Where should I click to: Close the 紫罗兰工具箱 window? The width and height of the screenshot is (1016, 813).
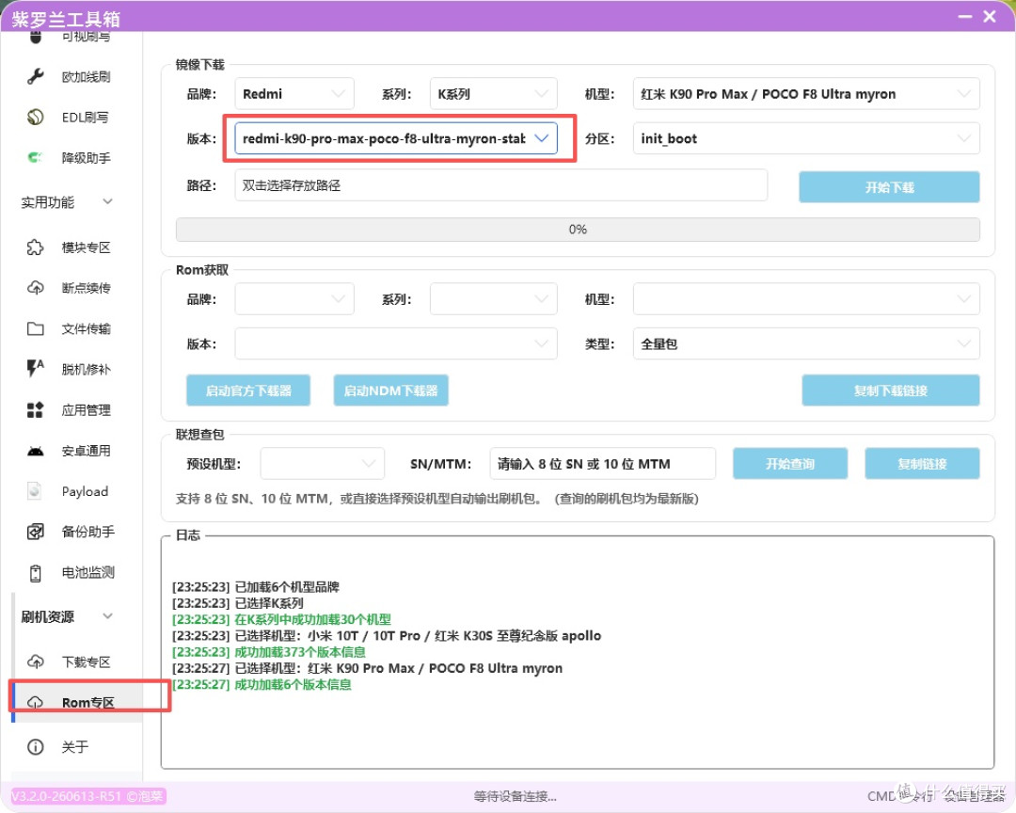pyautogui.click(x=990, y=16)
